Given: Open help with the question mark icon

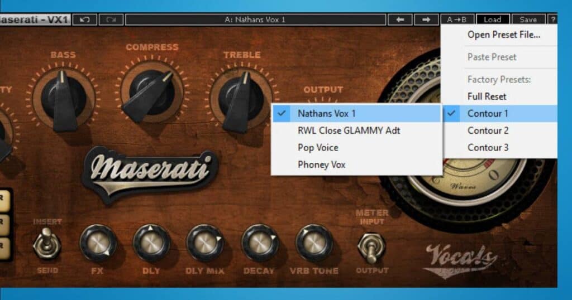Looking at the screenshot, I should click(552, 20).
